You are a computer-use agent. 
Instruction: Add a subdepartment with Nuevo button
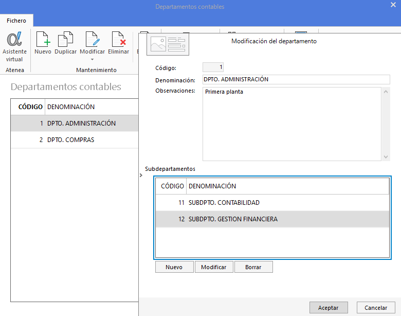pyautogui.click(x=174, y=267)
